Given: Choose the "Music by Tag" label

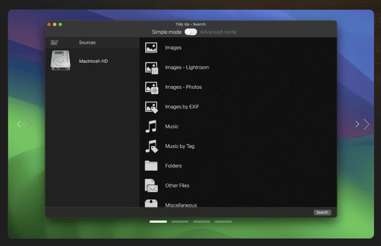Looking at the screenshot, I should click(x=180, y=146).
